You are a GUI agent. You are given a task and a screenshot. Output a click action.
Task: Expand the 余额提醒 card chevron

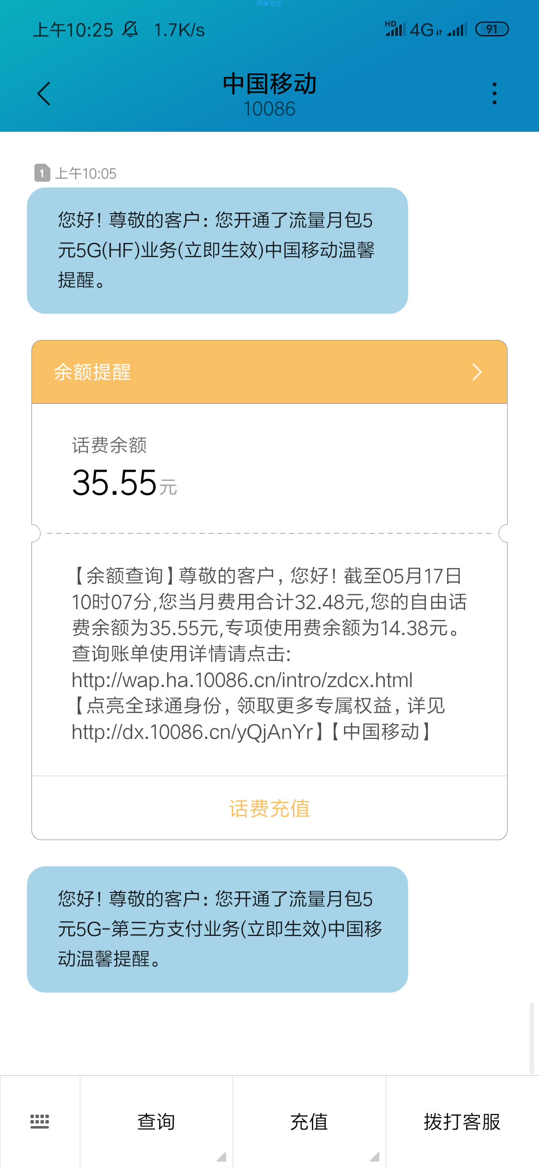pos(477,372)
